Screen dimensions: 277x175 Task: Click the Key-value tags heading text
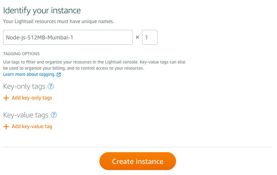point(26,115)
